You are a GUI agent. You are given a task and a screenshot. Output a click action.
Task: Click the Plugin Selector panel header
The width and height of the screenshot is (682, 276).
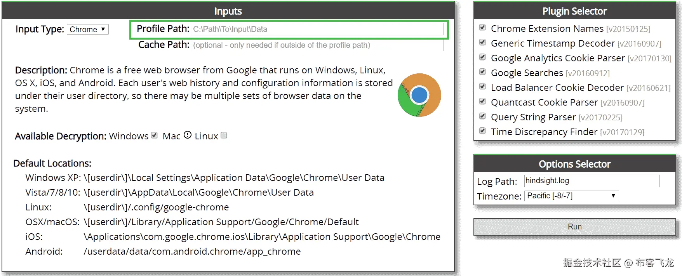tap(574, 11)
